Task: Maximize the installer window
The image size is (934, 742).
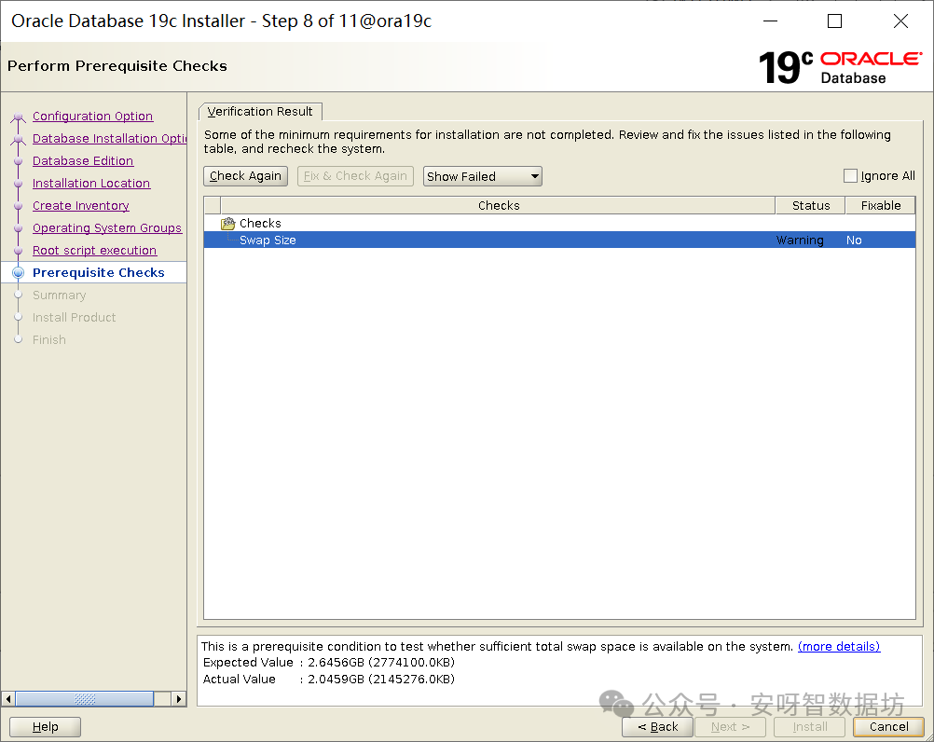Action: pyautogui.click(x=835, y=21)
